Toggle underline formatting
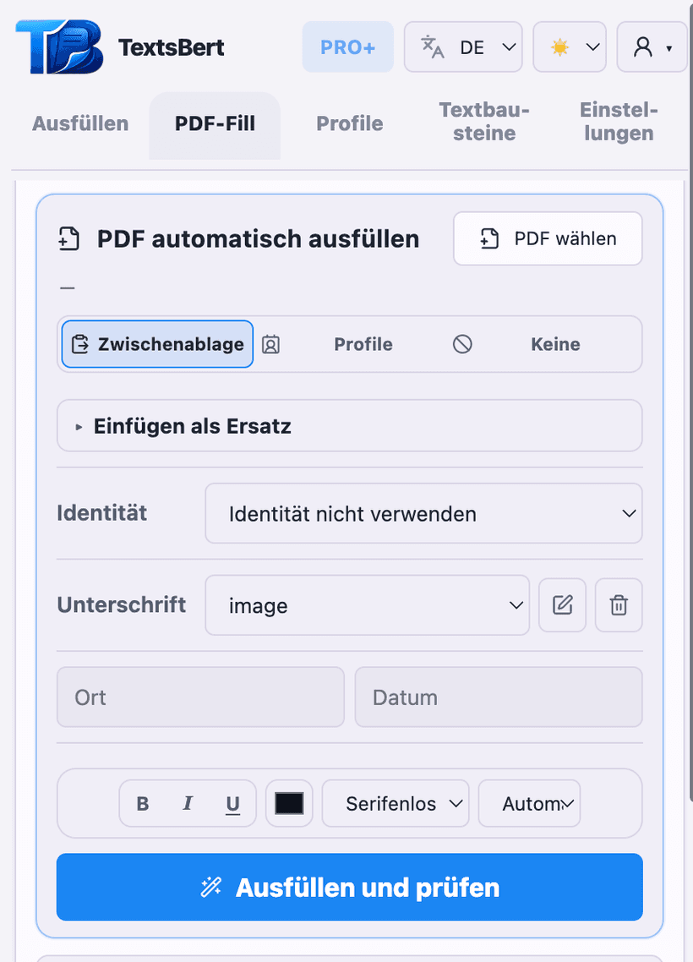The width and height of the screenshot is (693, 962). tap(232, 803)
